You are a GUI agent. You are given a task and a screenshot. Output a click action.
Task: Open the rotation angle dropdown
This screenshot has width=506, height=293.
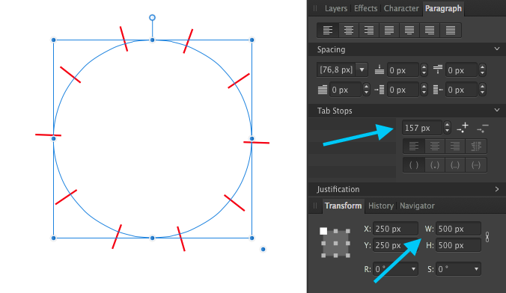[x=413, y=269]
